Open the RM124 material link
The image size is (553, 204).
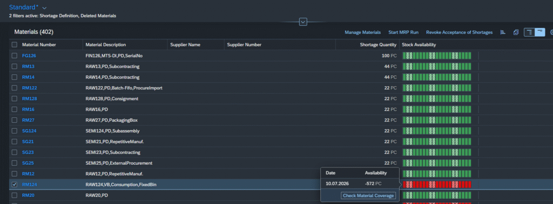point(29,184)
